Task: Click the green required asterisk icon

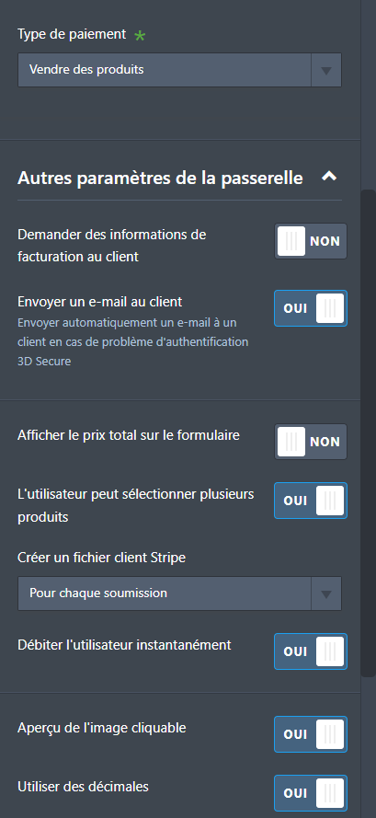Action: click(x=140, y=36)
